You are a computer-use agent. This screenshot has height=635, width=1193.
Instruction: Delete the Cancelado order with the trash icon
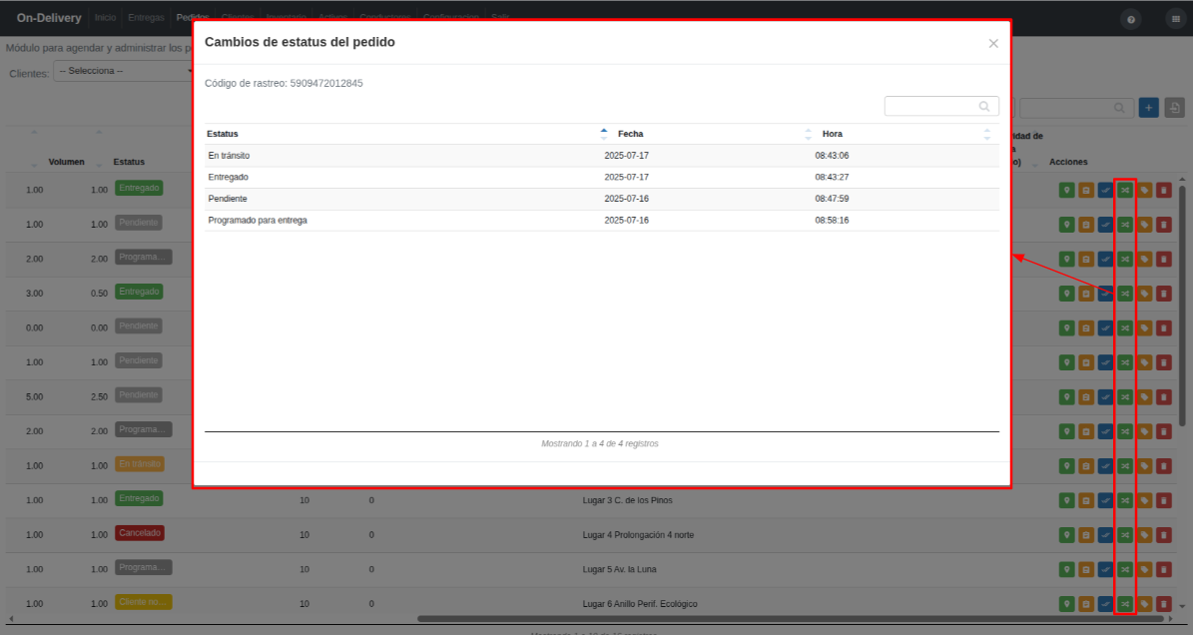click(1163, 534)
